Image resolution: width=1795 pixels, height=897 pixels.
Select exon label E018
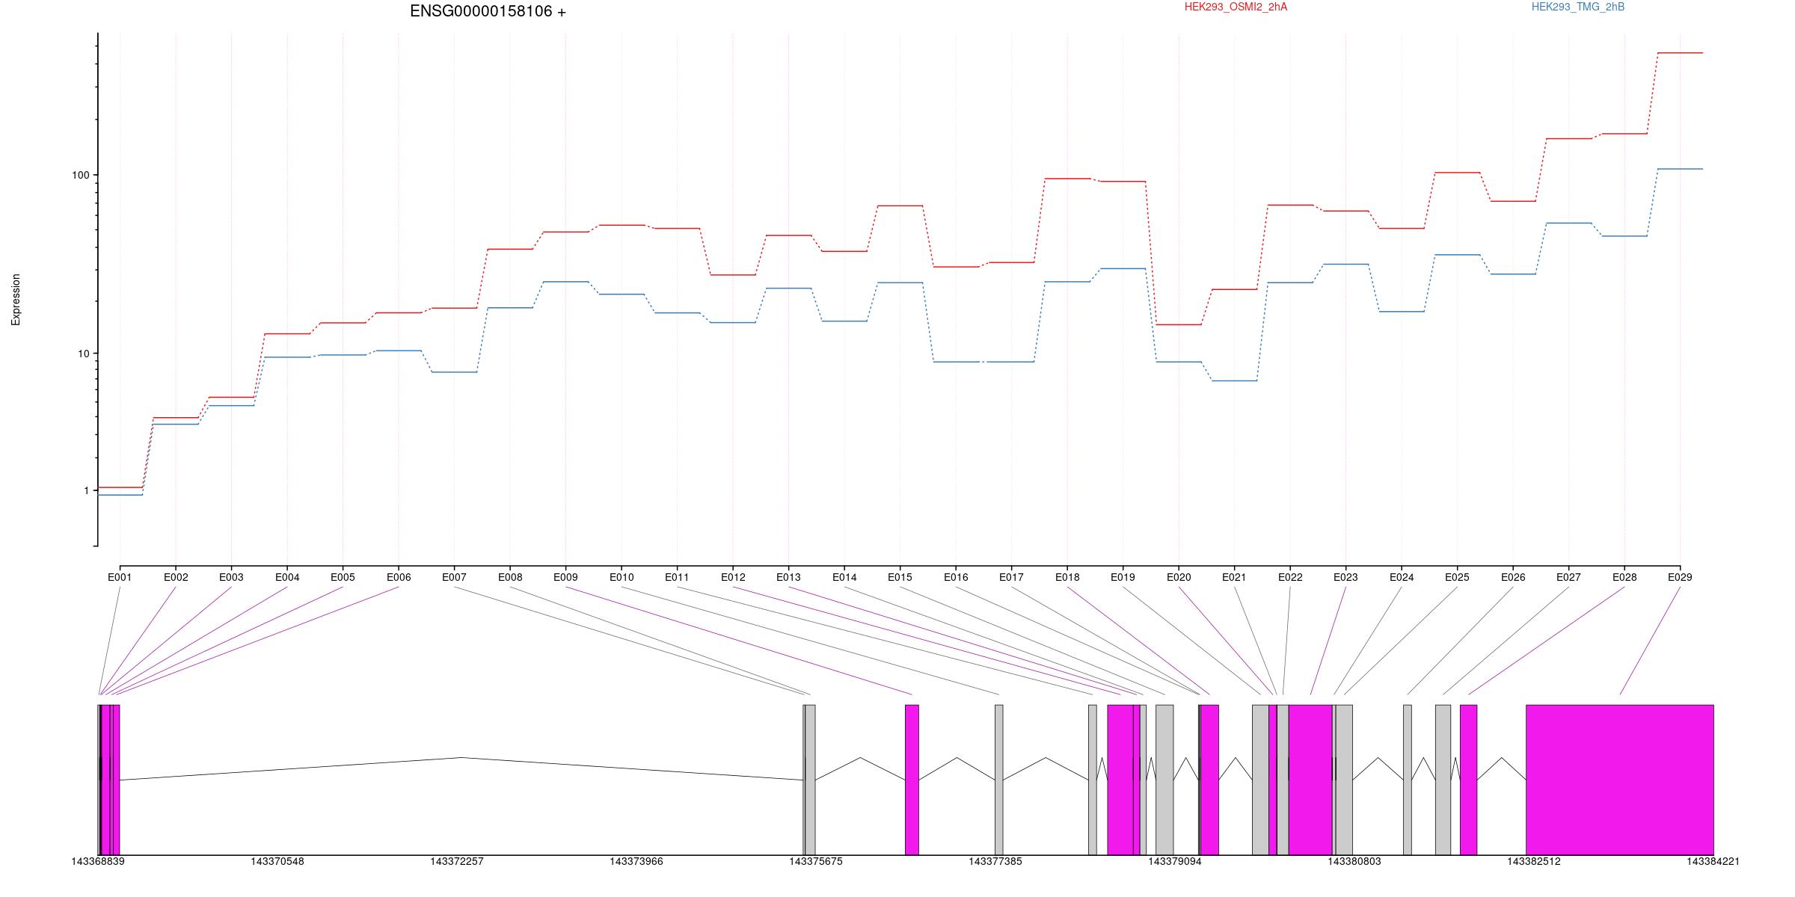click(1067, 577)
